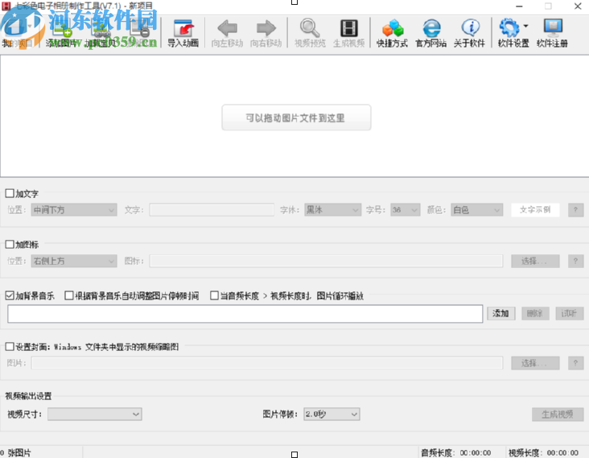
Task: Enable the 设置封面 checkbox
Action: tap(10, 346)
